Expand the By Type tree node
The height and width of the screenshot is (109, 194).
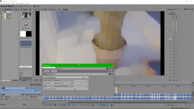[x=3, y=15]
